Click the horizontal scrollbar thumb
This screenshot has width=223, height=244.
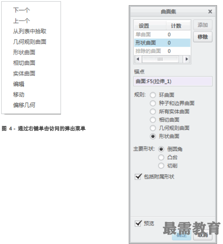point(160,59)
